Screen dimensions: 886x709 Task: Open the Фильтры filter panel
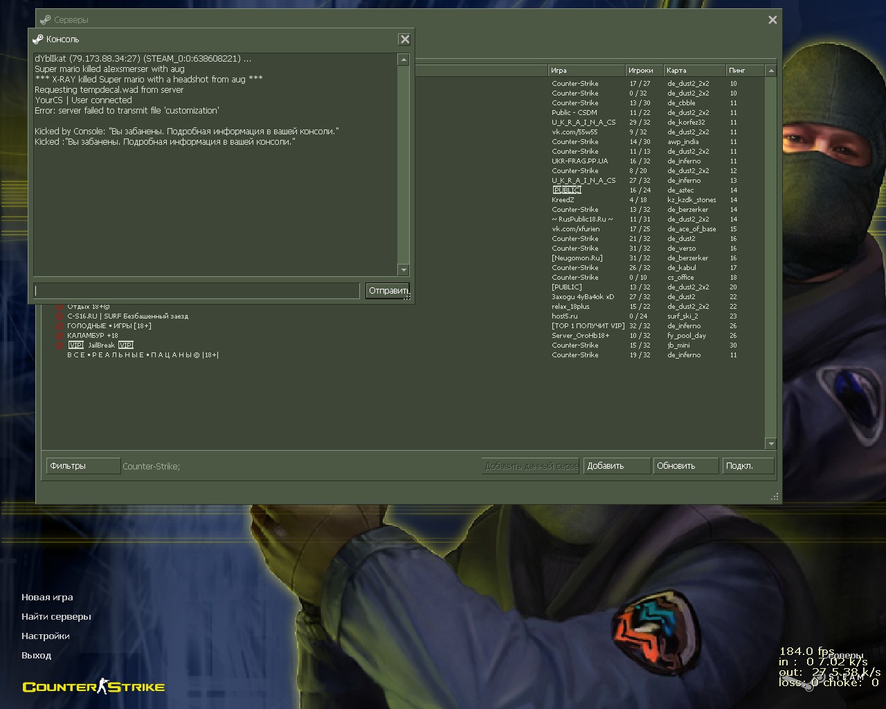(x=83, y=466)
